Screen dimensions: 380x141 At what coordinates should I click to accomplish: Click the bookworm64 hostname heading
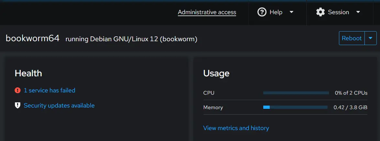(32, 38)
